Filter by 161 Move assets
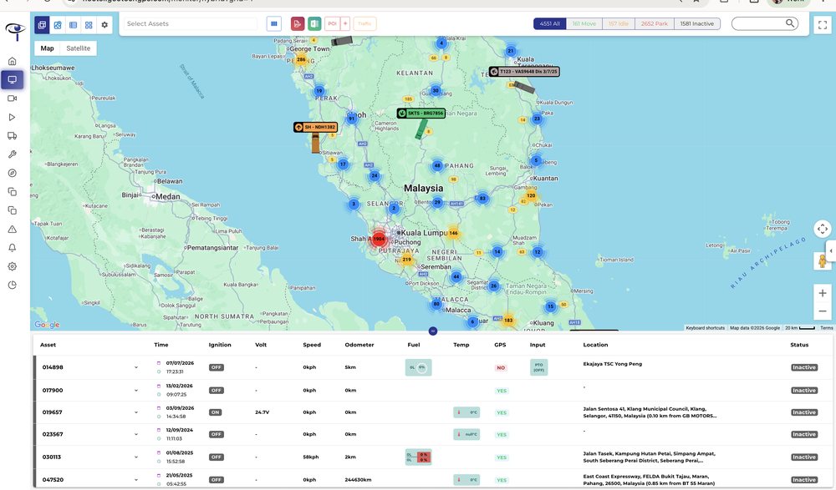The height and width of the screenshot is (490, 836). coord(584,23)
